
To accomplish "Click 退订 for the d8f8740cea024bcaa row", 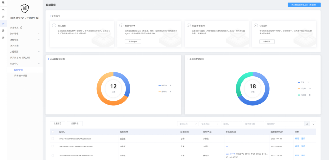I will [303, 139].
